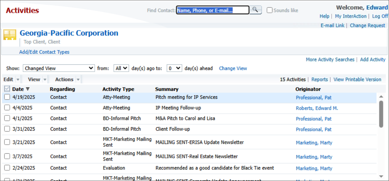The height and width of the screenshot is (181, 389).
Task: Expand the Edit menu arrow
Action: [x=18, y=80]
